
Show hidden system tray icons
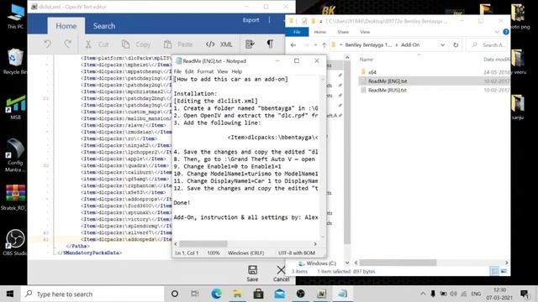pyautogui.click(x=423, y=294)
